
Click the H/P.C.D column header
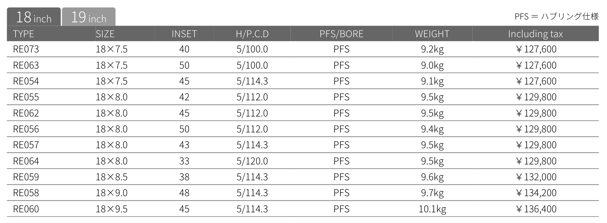[x=252, y=34]
